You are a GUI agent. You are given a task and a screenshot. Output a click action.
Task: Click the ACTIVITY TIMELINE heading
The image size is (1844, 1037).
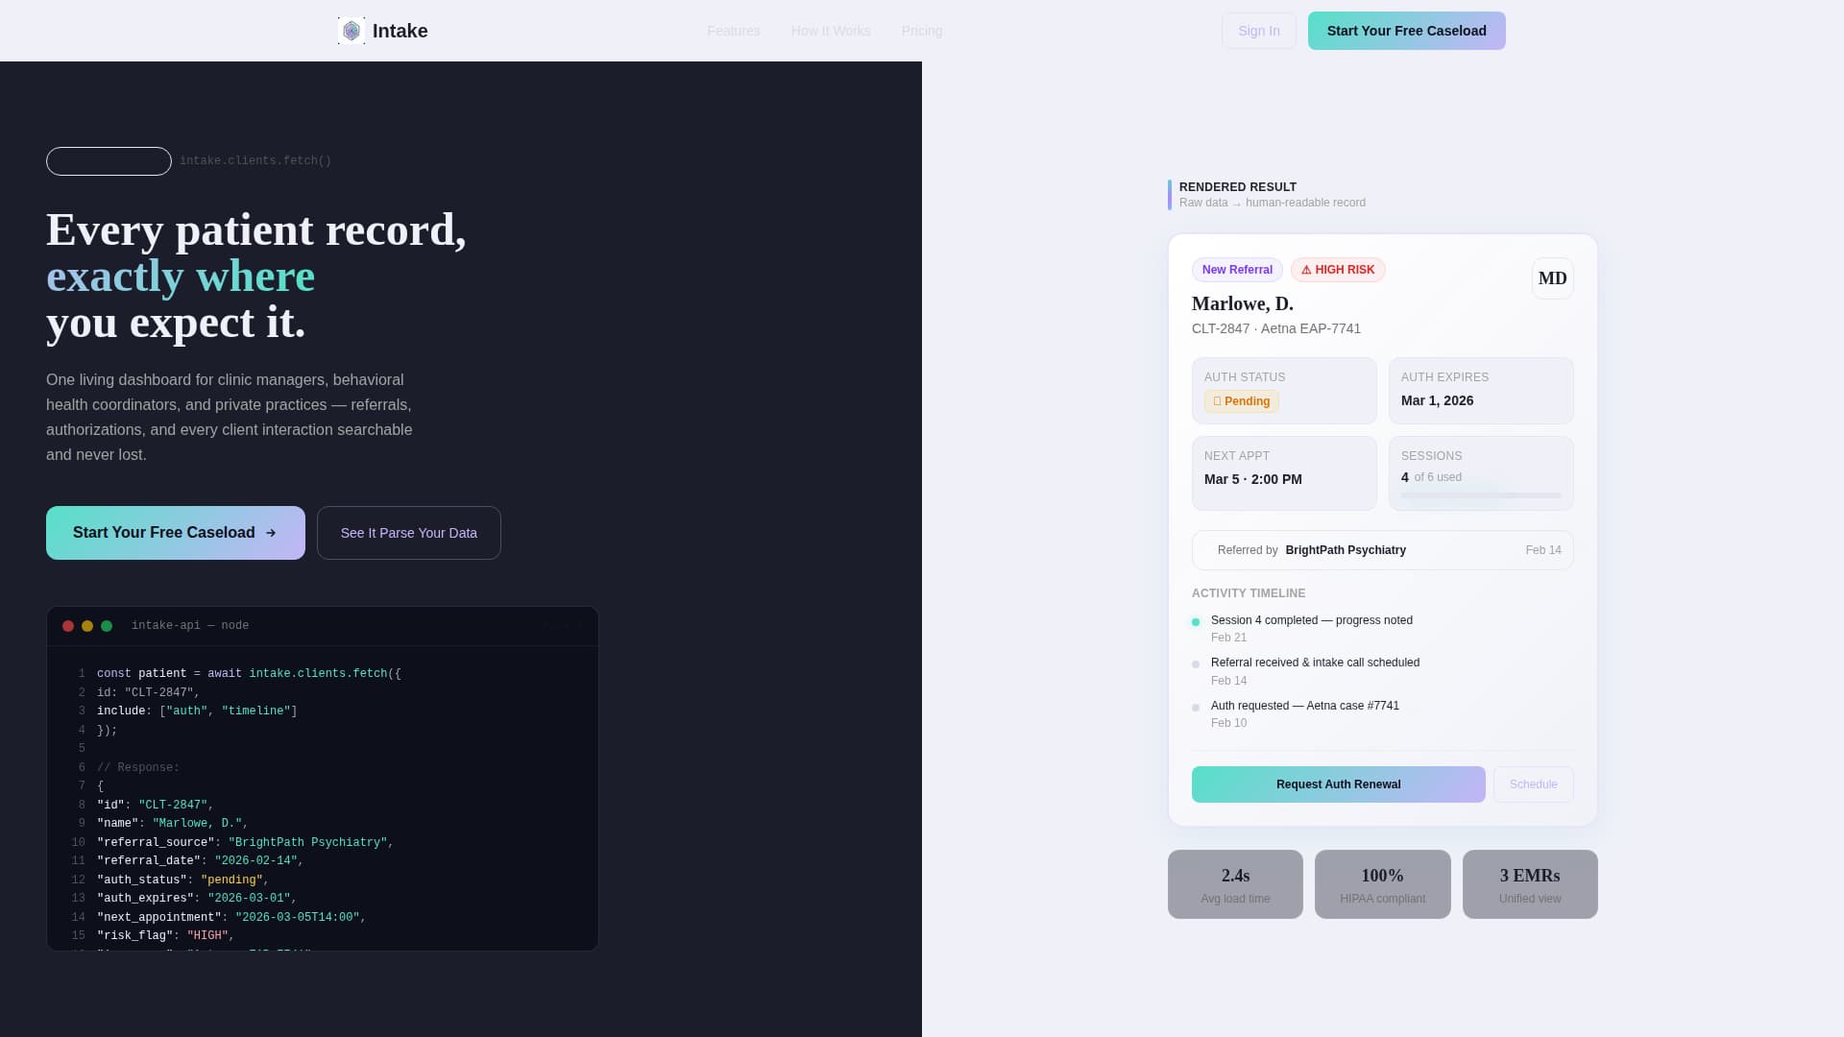1249,593
